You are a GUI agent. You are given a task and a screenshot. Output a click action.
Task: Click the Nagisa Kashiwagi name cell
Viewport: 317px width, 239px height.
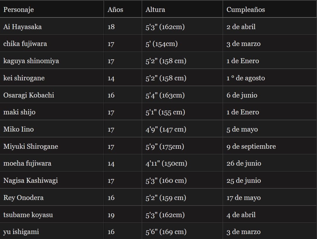(x=31, y=180)
